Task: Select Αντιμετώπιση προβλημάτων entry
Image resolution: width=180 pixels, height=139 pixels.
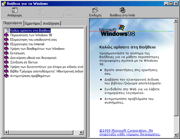Action: click(x=30, y=76)
